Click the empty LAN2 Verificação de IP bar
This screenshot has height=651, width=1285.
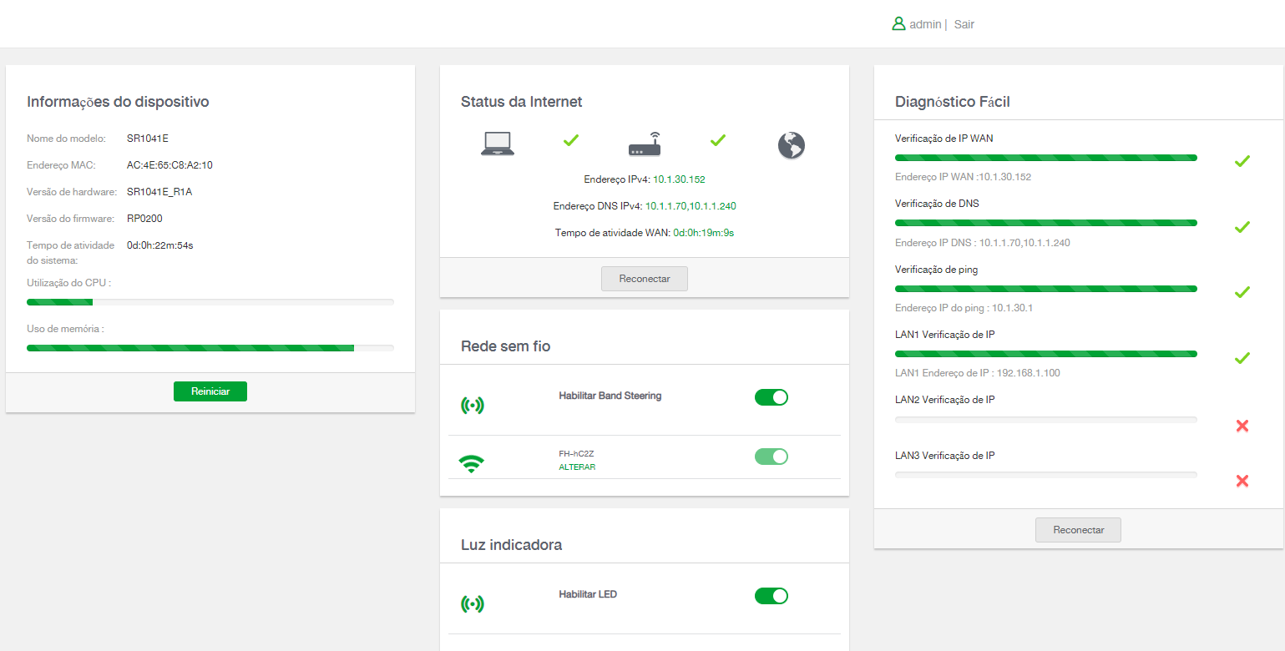pos(1046,420)
